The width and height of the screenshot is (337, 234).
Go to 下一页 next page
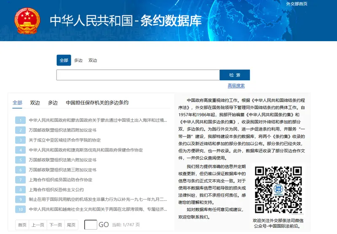56,225
